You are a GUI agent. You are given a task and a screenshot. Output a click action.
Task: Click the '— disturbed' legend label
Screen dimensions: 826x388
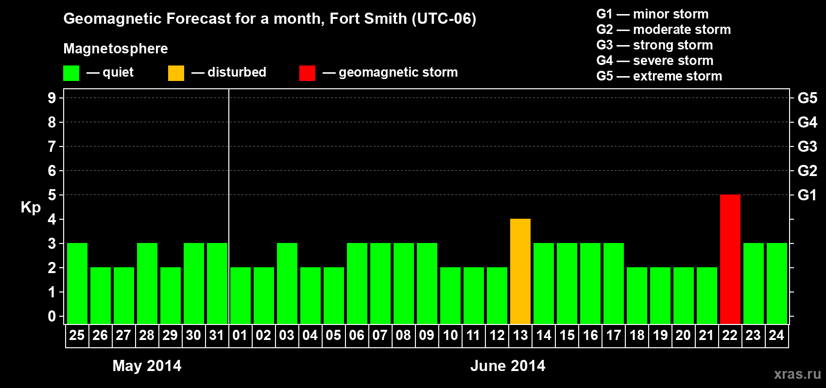229,72
